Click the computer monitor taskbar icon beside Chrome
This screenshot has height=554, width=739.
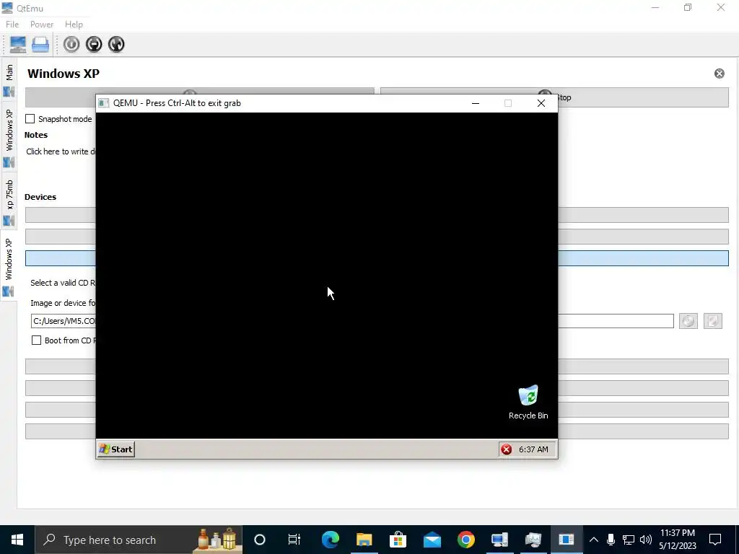point(499,540)
